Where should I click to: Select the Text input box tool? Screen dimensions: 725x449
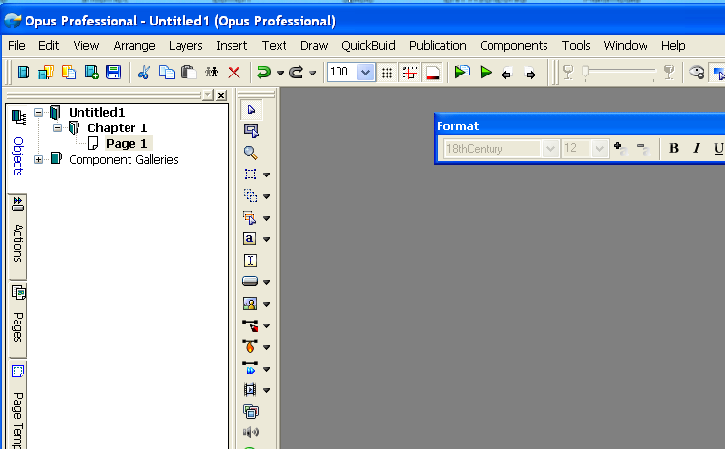250,261
